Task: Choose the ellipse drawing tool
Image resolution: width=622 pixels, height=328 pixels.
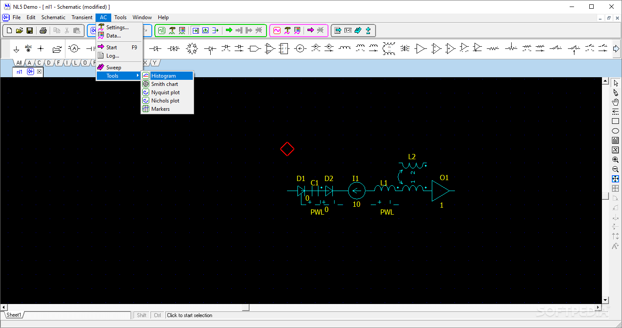Action: 615,131
